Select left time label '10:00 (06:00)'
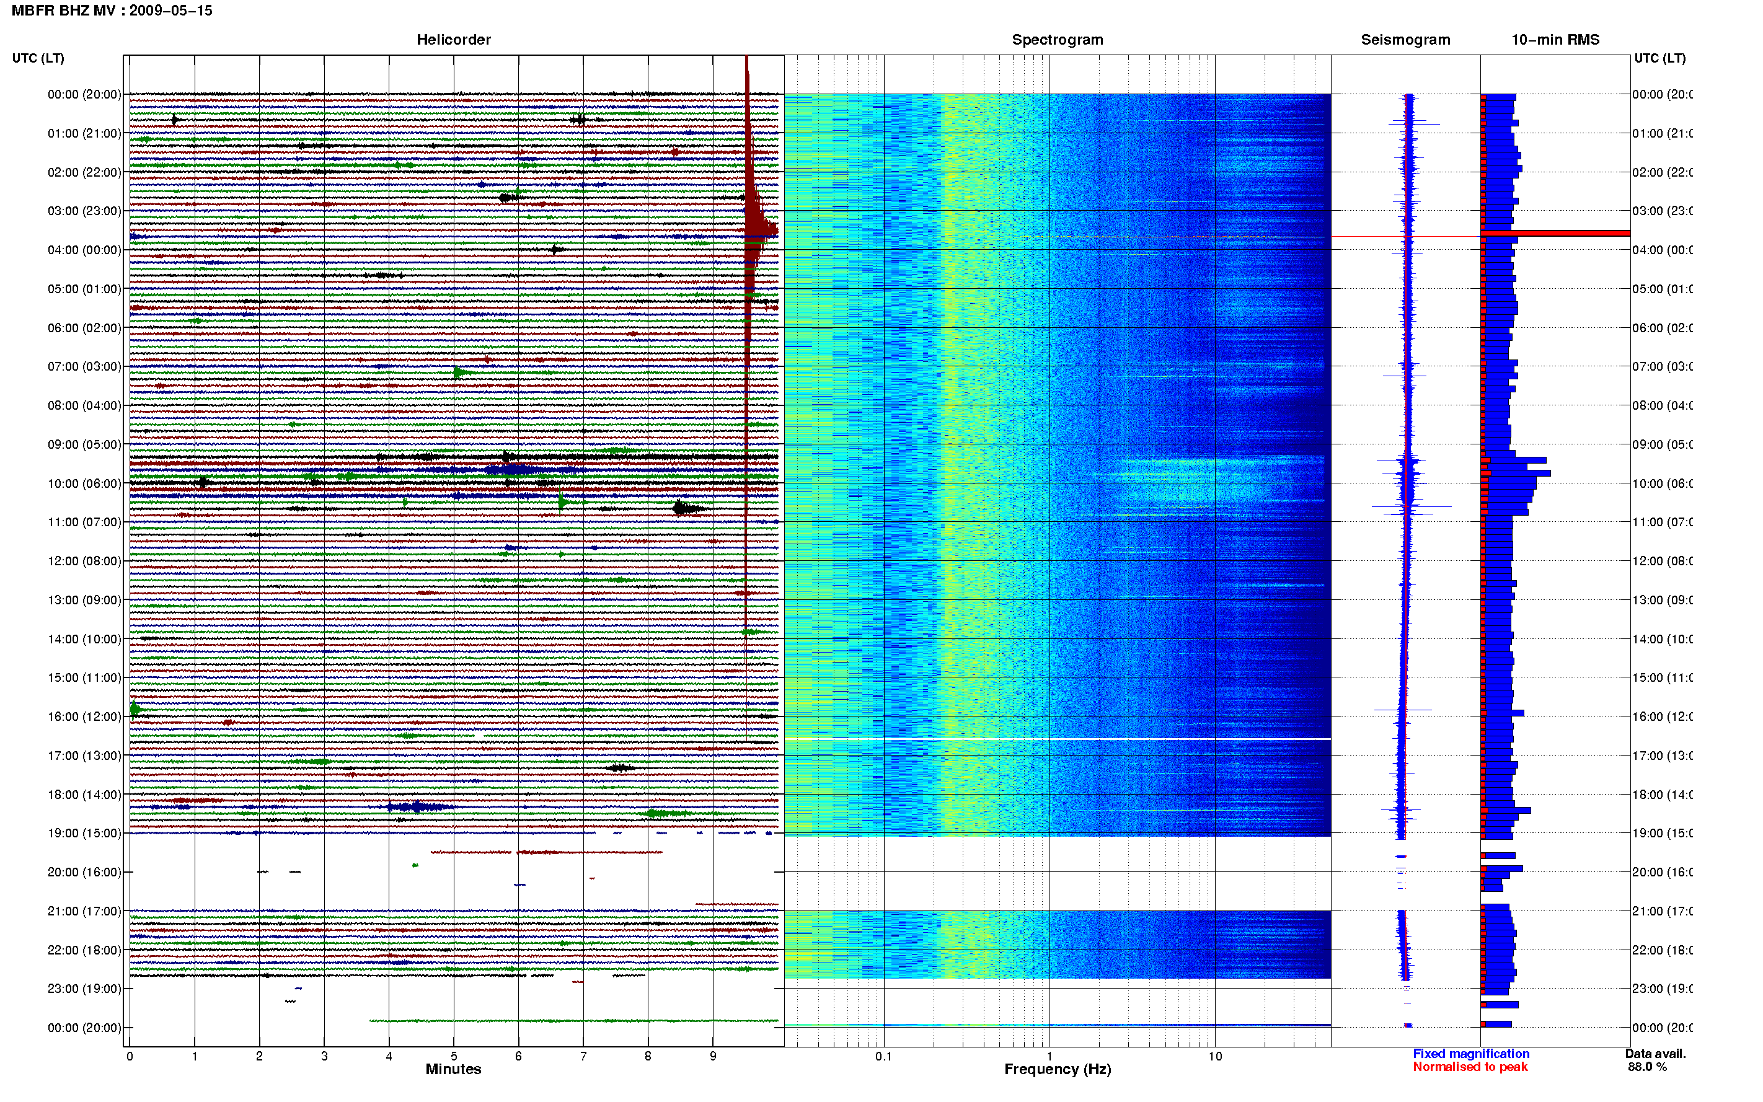Image resolution: width=1763 pixels, height=1102 pixels. tap(84, 483)
